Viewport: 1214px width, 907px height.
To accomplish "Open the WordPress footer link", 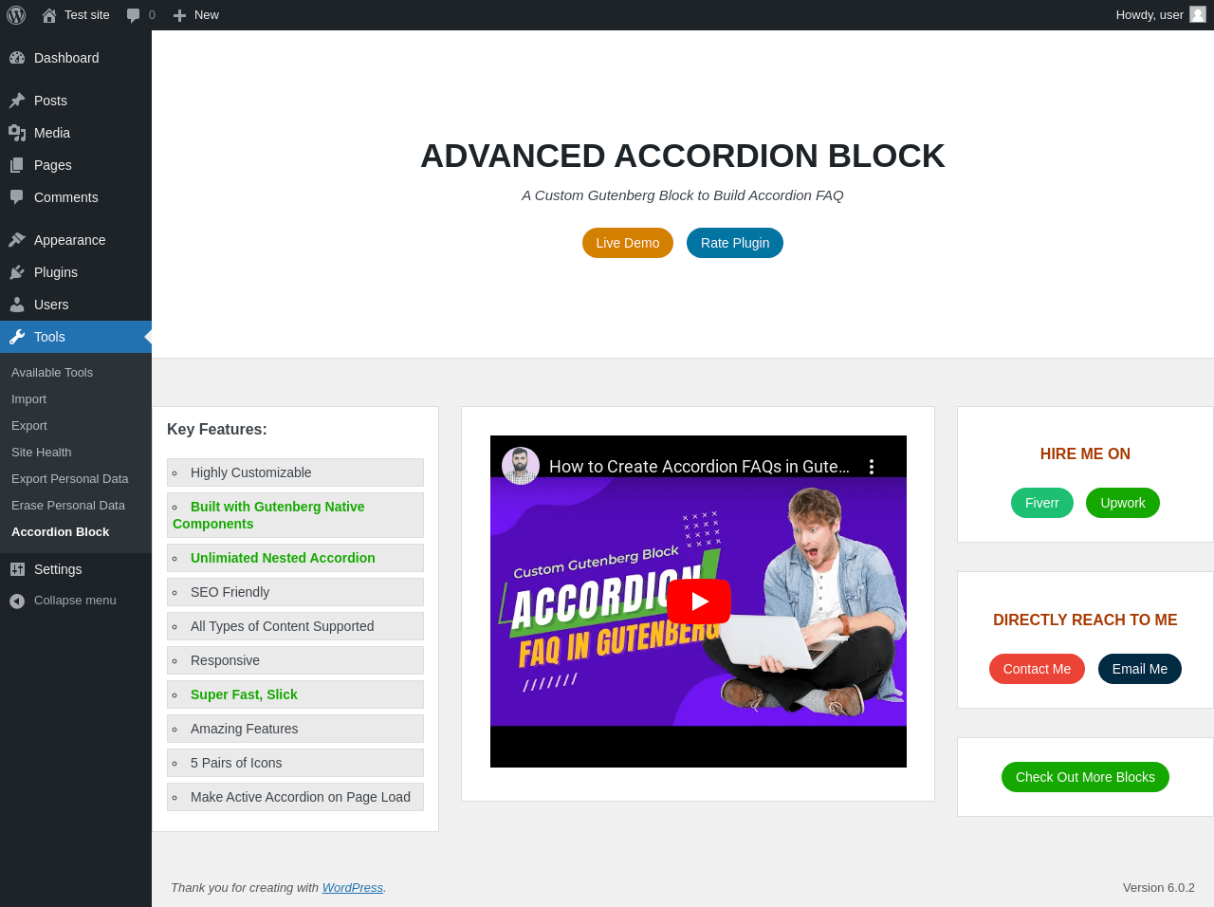I will [x=353, y=888].
